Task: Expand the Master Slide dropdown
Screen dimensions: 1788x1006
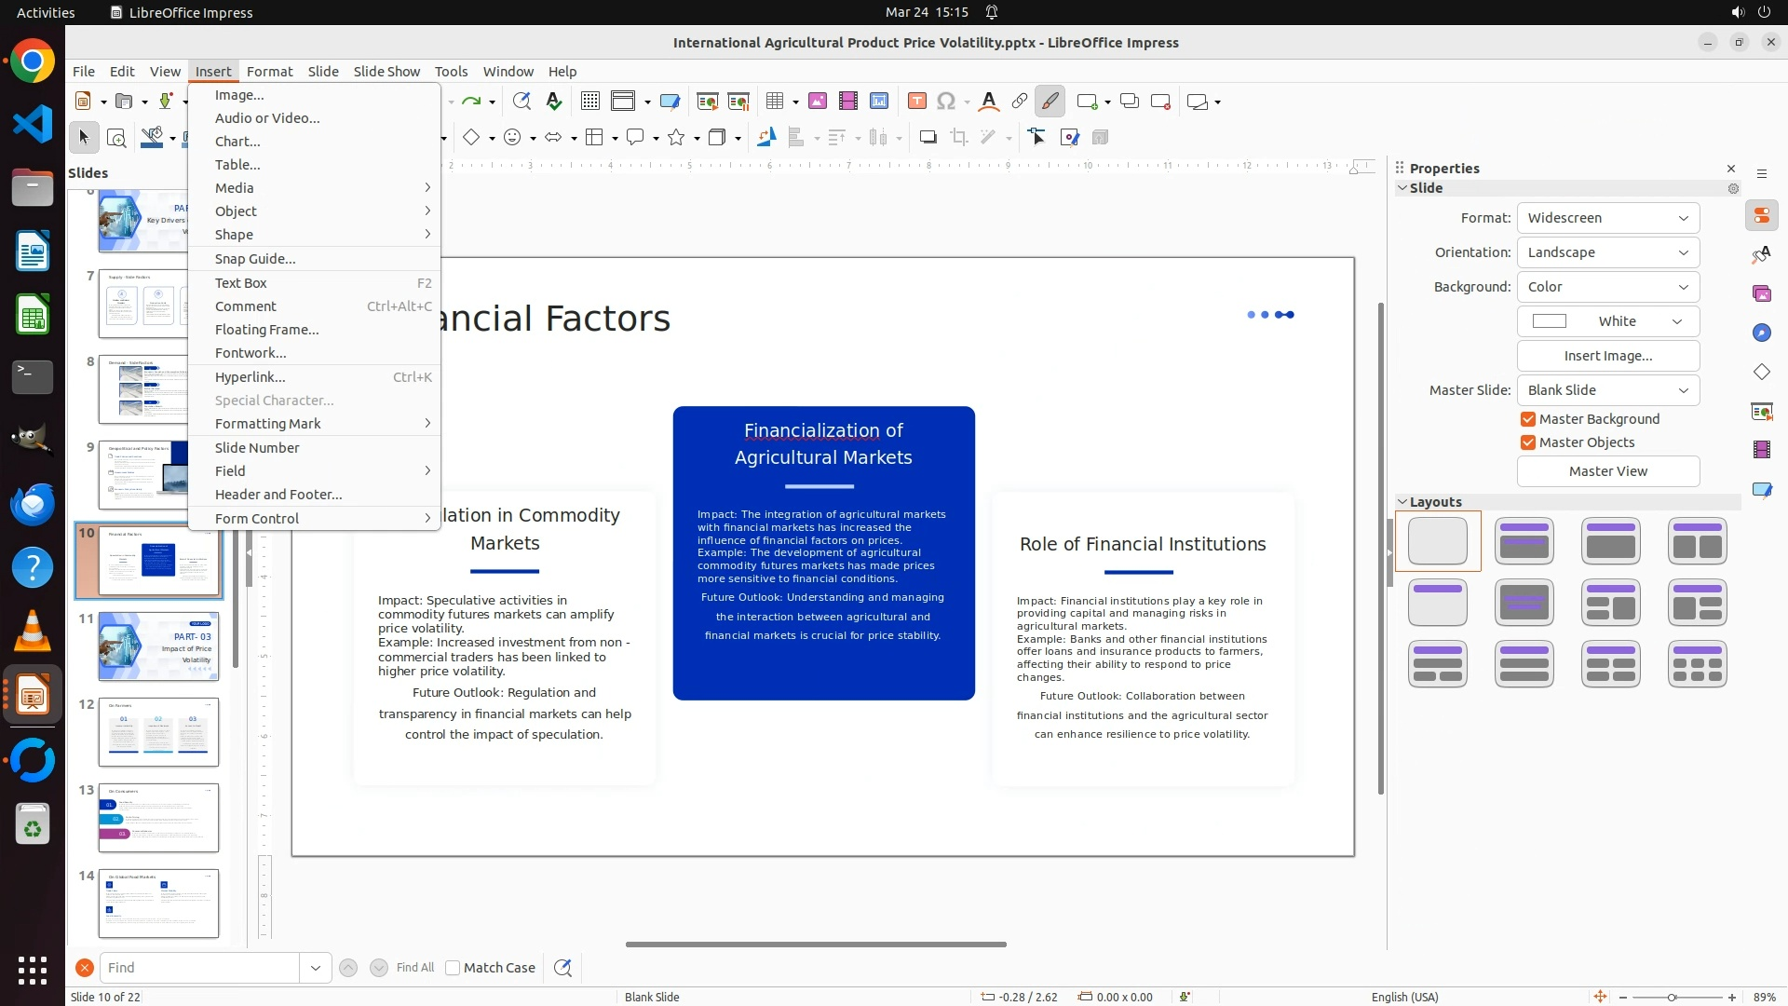Action: click(x=1607, y=390)
